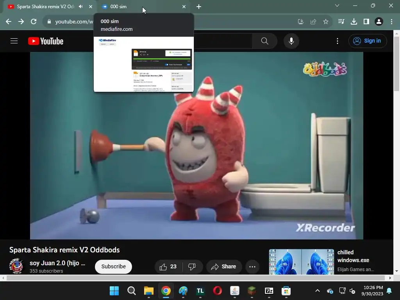Open the Java app taskbar icon
The height and width of the screenshot is (300, 400).
[x=235, y=291]
